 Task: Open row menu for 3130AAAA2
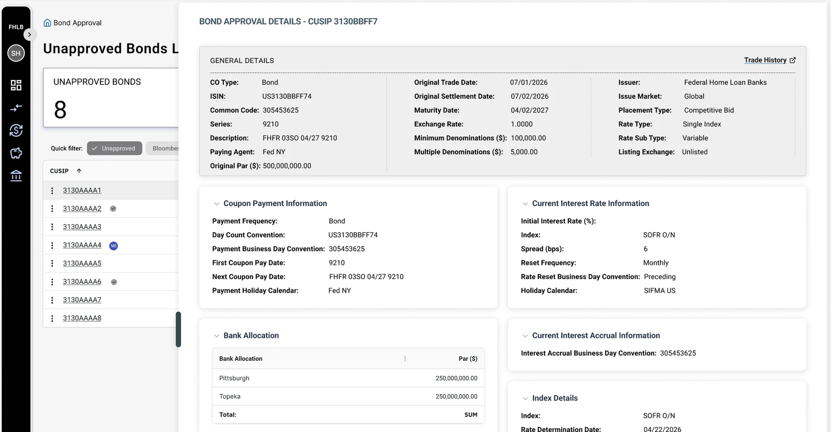[x=52, y=209]
